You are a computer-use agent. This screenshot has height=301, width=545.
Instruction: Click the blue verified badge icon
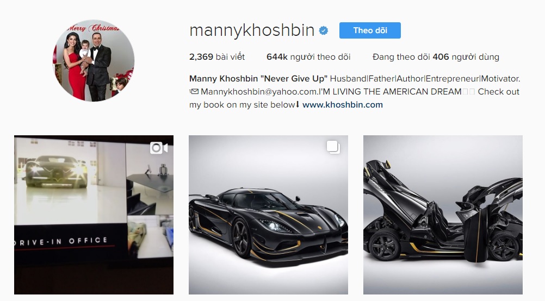pos(324,30)
